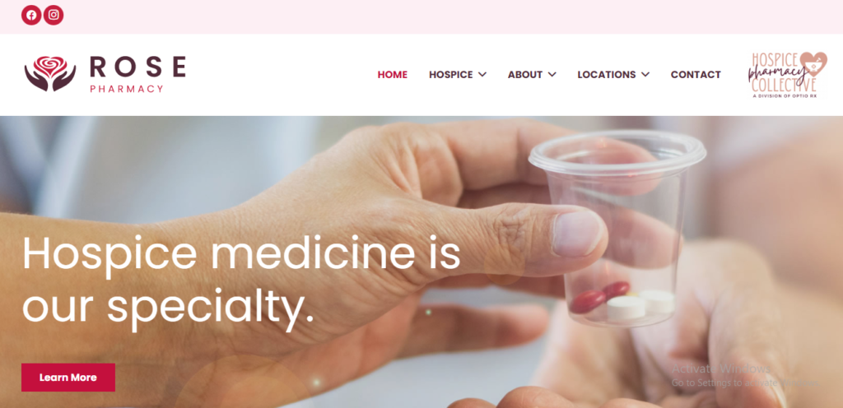Go to the CONTACT page
This screenshot has width=843, height=408.
(x=696, y=75)
